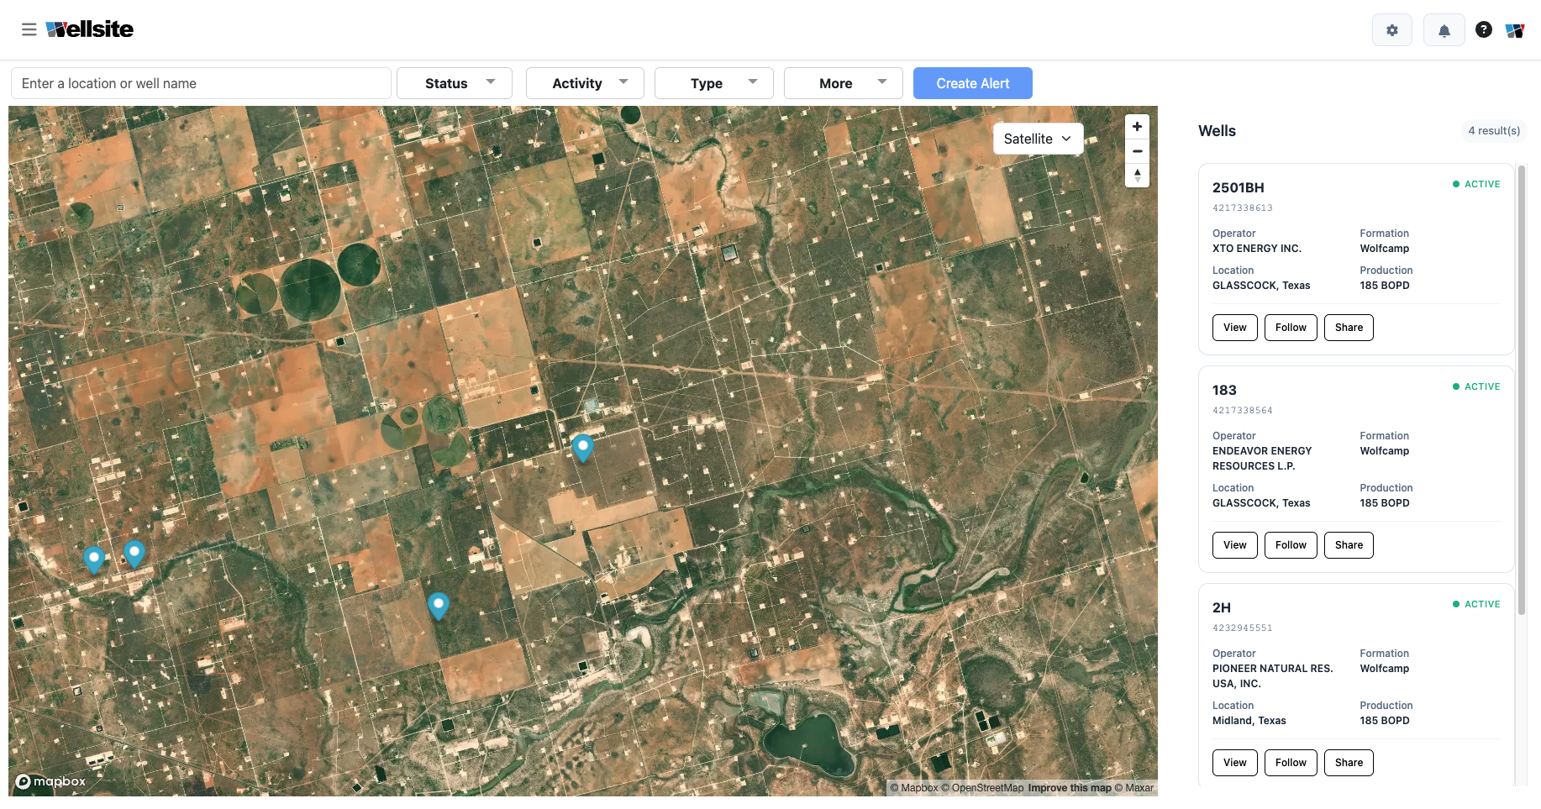Click operator ENDEAVOR ENERGY RESOURCES L.P.
1541x809 pixels.
(x=1262, y=459)
